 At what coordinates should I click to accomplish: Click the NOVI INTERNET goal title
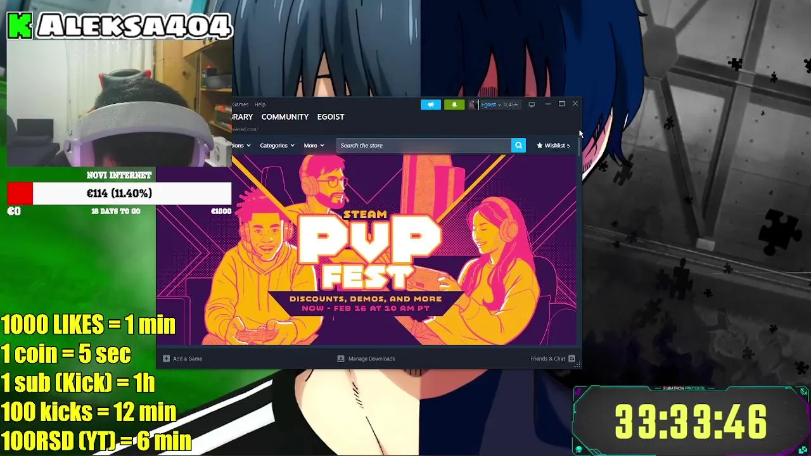119,175
